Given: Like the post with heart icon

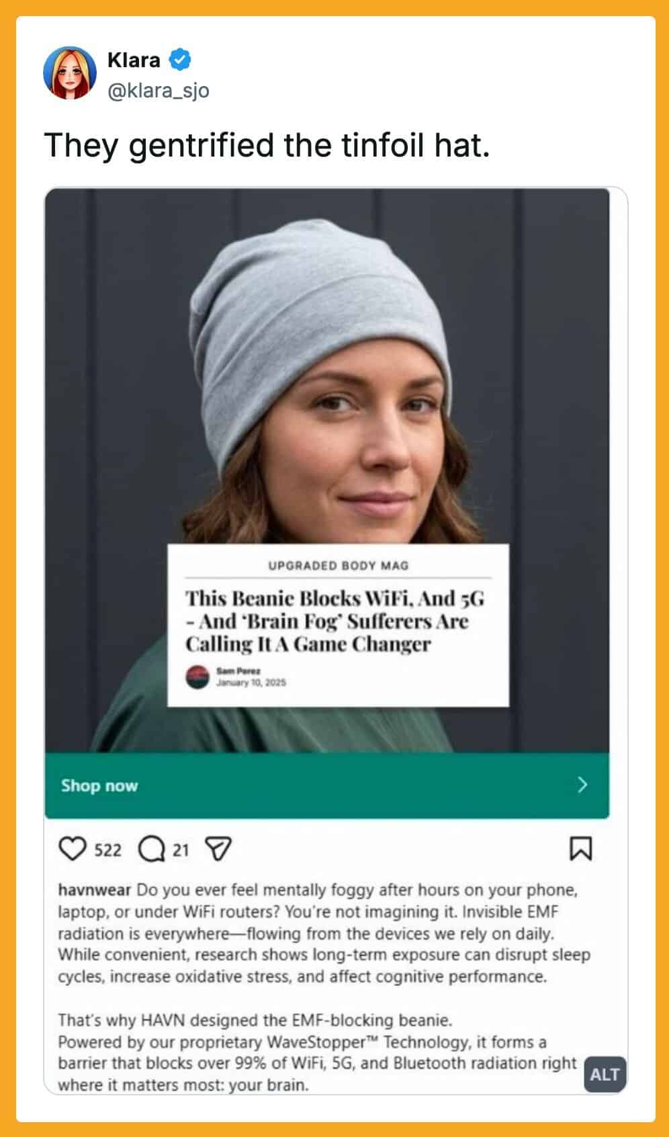Looking at the screenshot, I should pos(73,849).
